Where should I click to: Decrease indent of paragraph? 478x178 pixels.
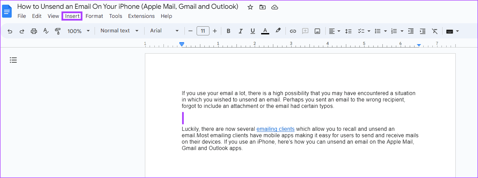(x=411, y=31)
